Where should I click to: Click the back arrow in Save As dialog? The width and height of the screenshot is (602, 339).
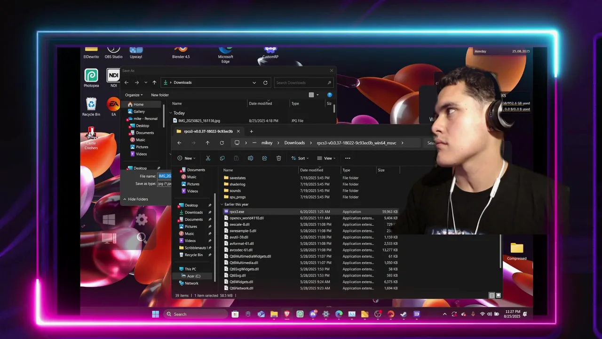click(126, 82)
